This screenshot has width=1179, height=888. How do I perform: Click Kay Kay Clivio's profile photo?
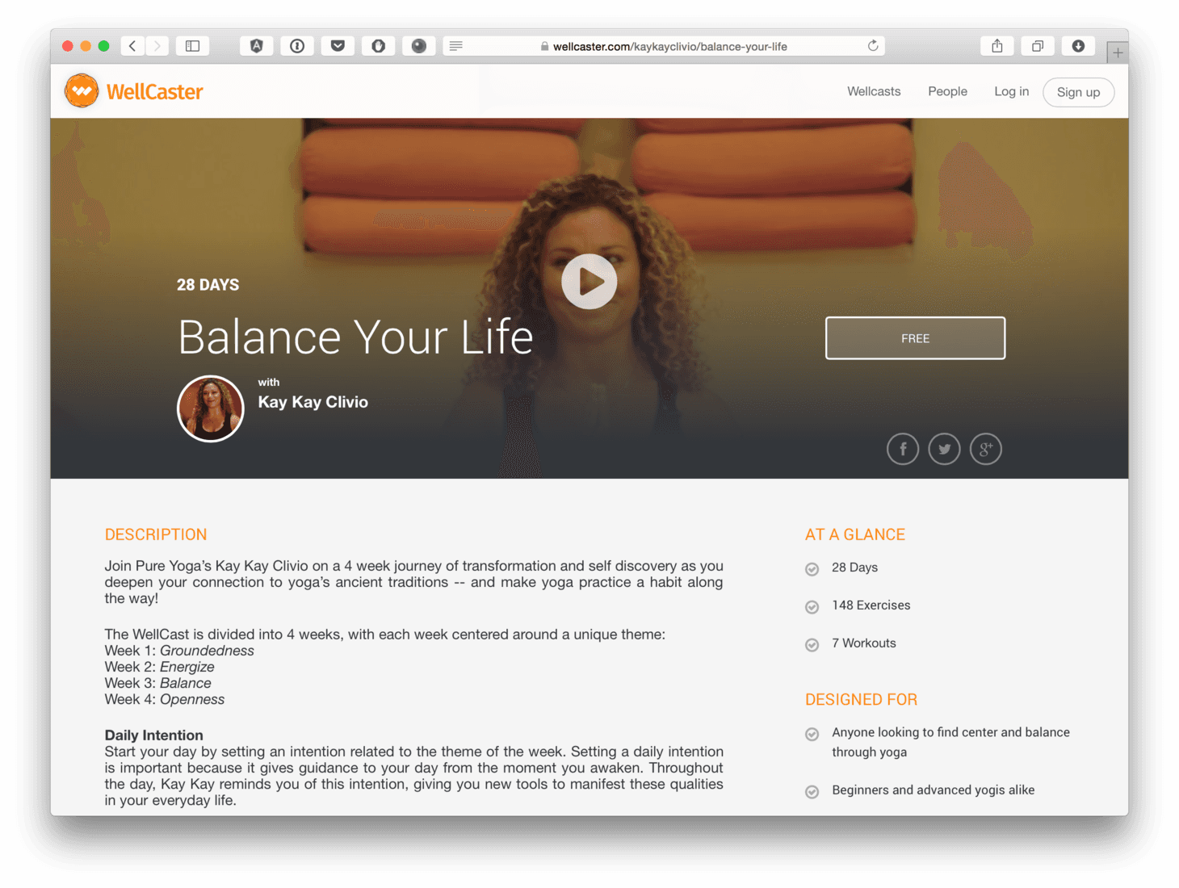click(x=210, y=408)
